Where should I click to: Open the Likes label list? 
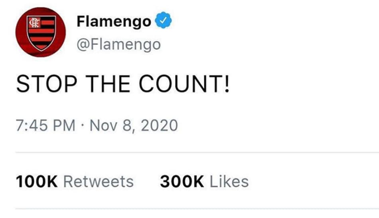(x=229, y=182)
